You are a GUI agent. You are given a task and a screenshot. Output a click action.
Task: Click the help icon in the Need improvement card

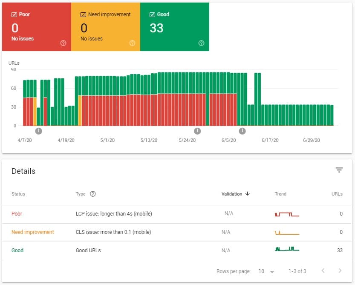pos(132,43)
